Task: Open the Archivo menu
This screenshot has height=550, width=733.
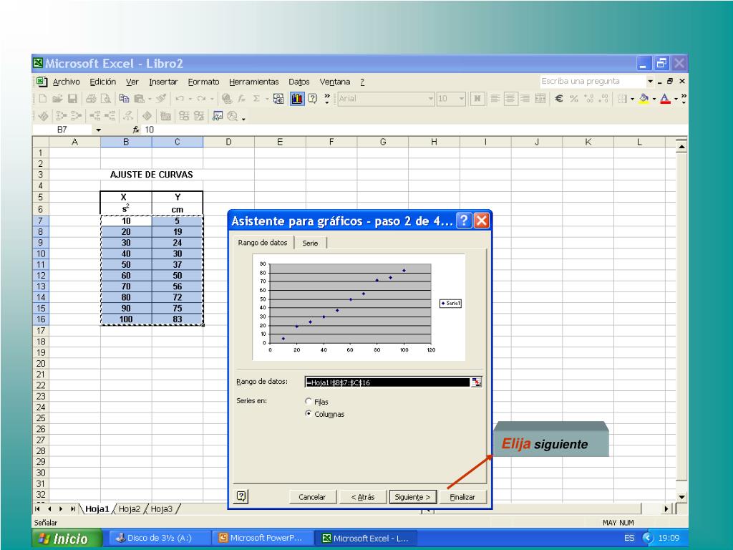Action: [67, 82]
